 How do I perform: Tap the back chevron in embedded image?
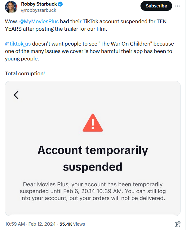[x=16, y=95]
